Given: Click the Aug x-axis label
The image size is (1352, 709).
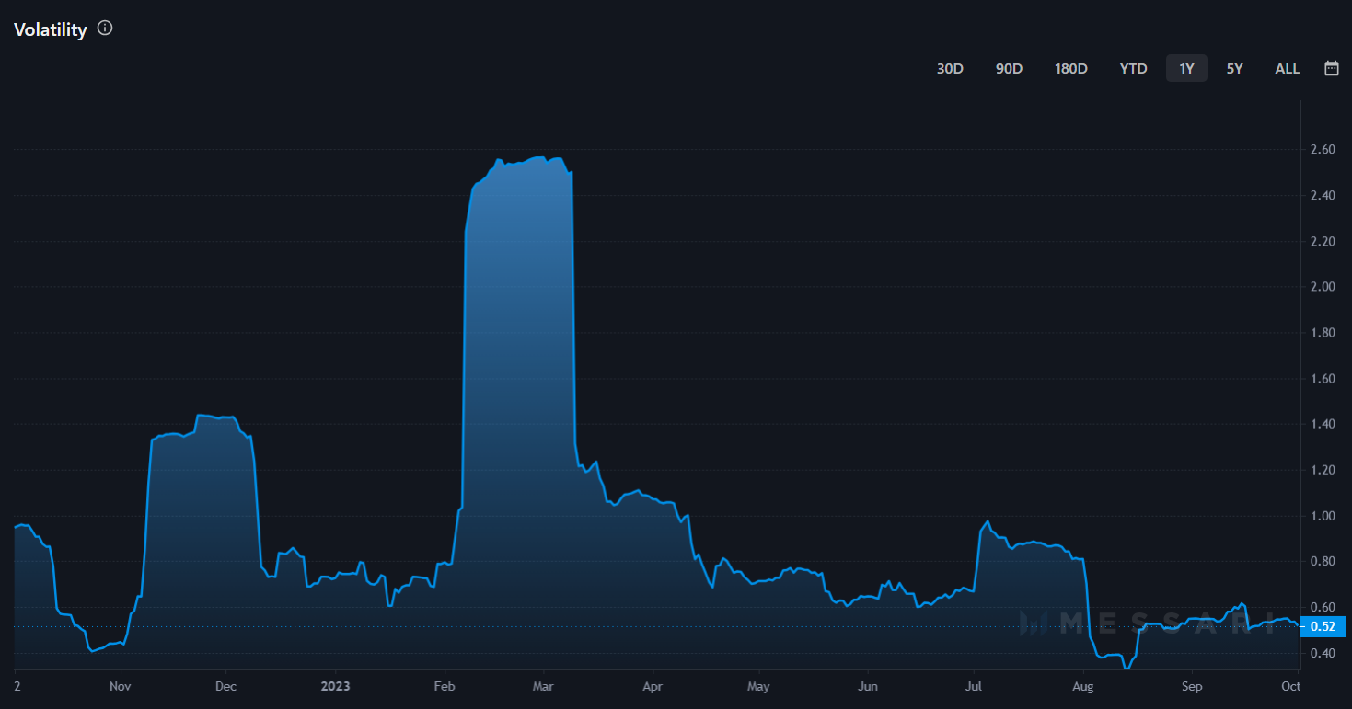Looking at the screenshot, I should (1083, 686).
